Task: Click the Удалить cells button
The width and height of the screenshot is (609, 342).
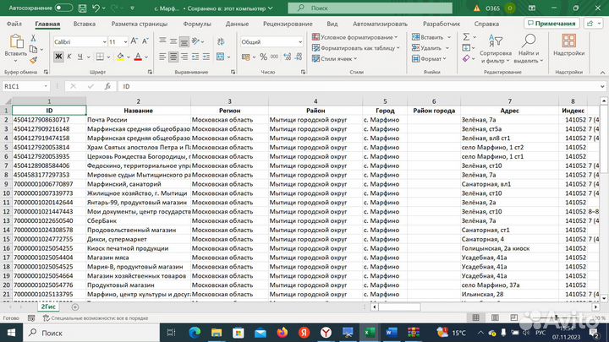Action: tap(427, 47)
